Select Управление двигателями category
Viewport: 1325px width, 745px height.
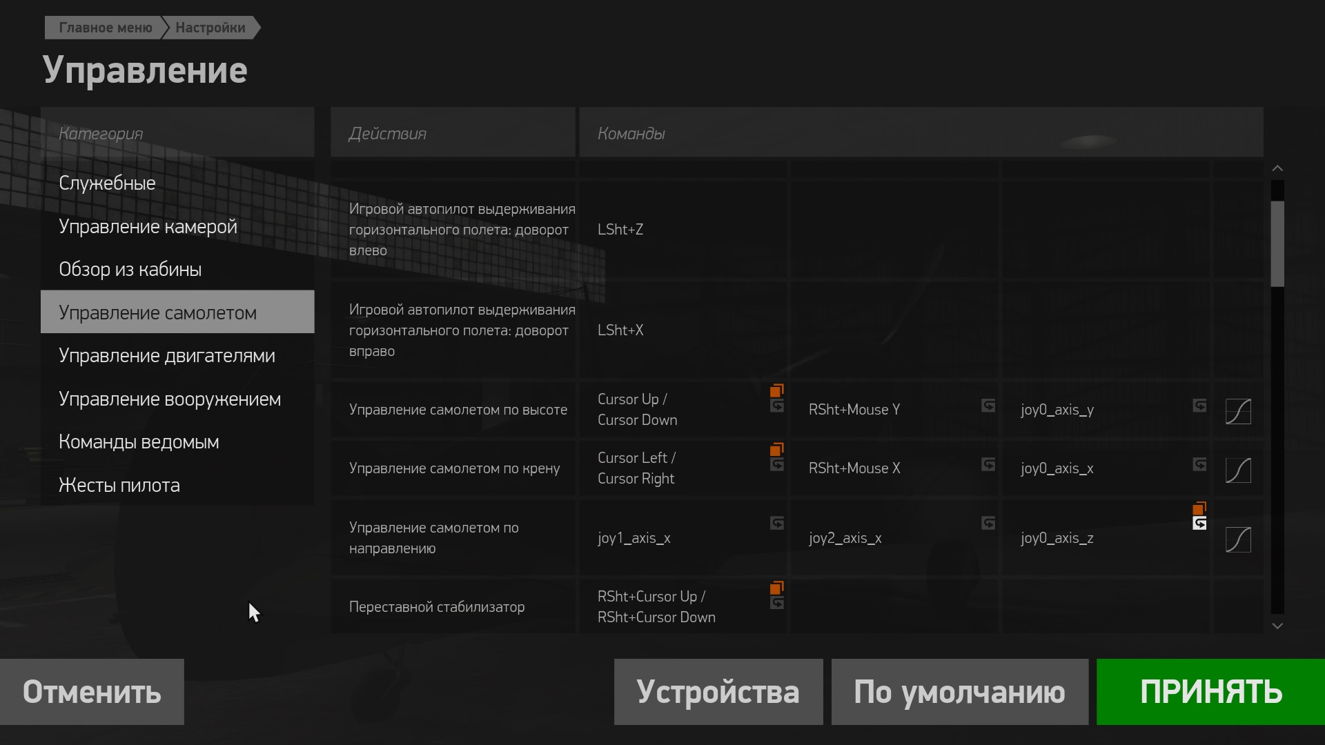[167, 356]
